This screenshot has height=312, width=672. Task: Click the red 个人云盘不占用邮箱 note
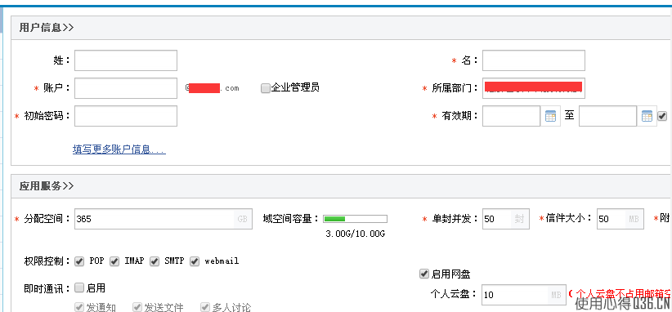[x=620, y=293]
